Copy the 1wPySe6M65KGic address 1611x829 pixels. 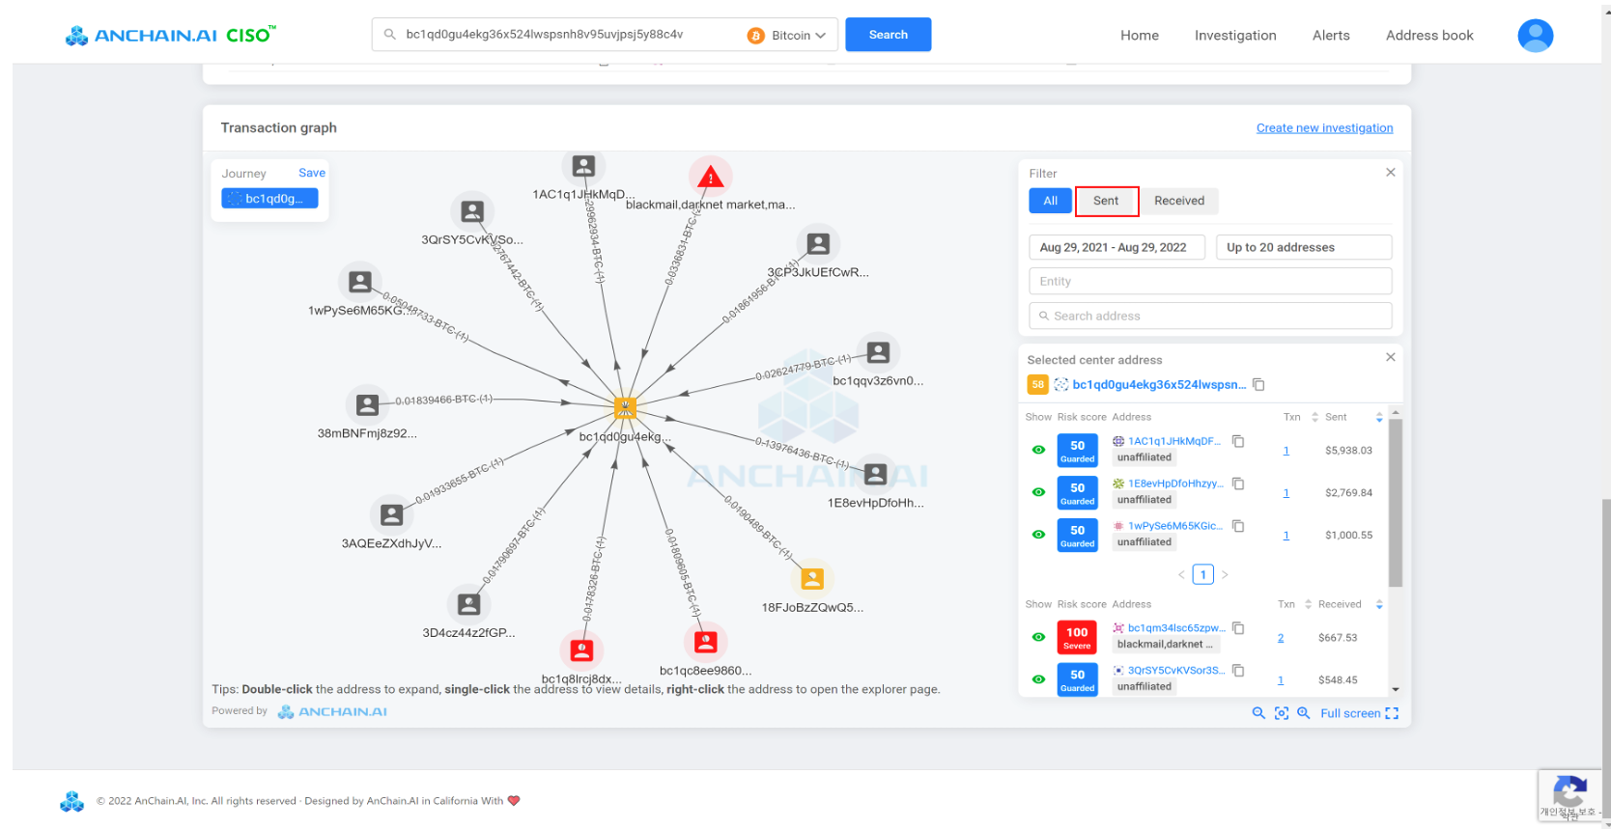1238,526
